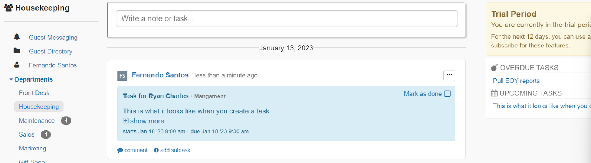
Task: Open Fernando Santos author name link
Action: coord(160,75)
